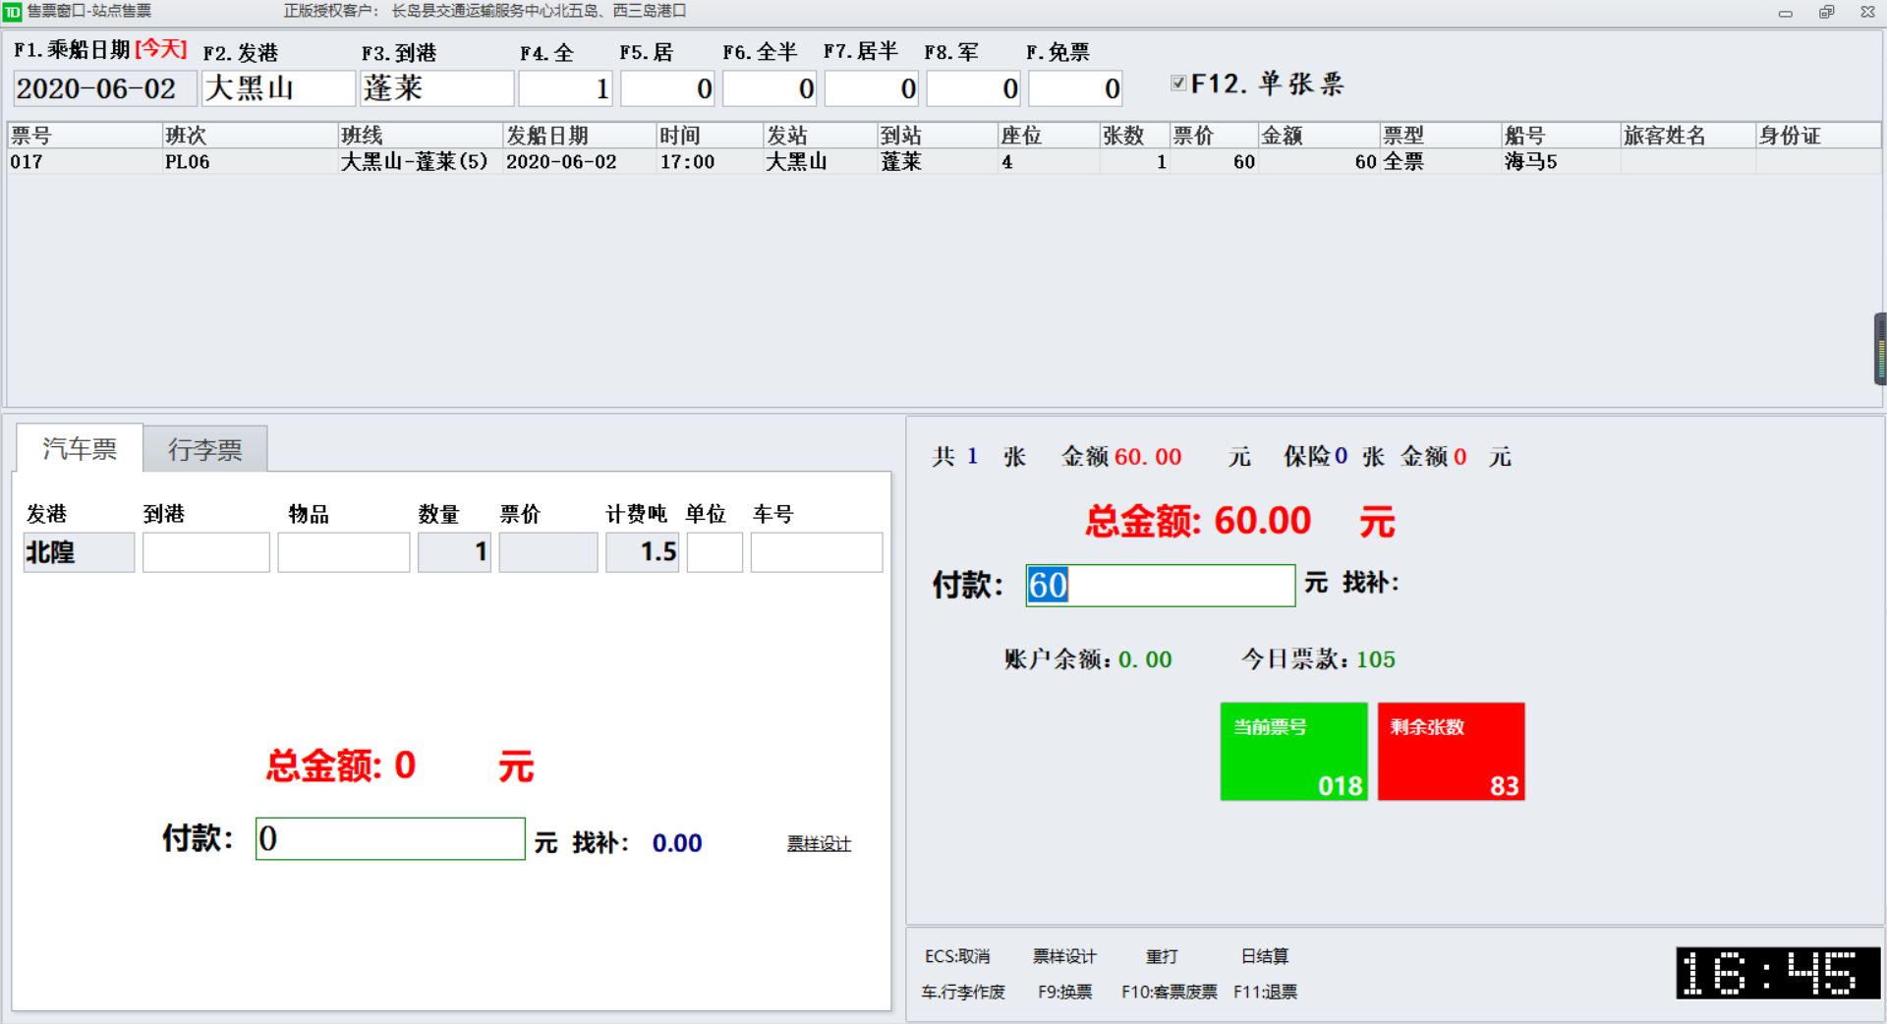Select the 汽车票 tab

(x=80, y=449)
